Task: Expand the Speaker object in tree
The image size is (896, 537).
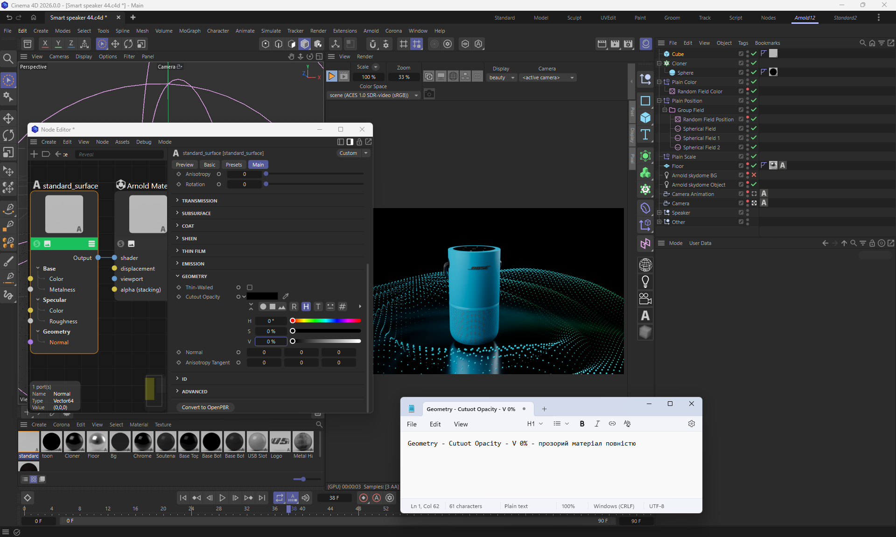Action: 659,212
